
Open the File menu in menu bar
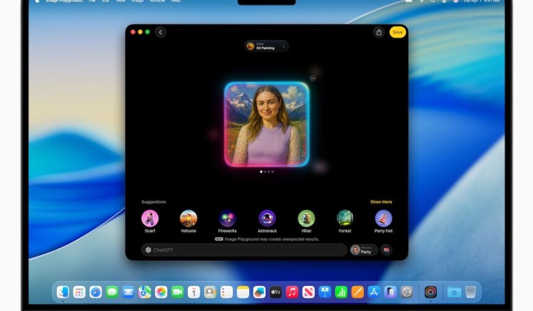[x=92, y=1]
